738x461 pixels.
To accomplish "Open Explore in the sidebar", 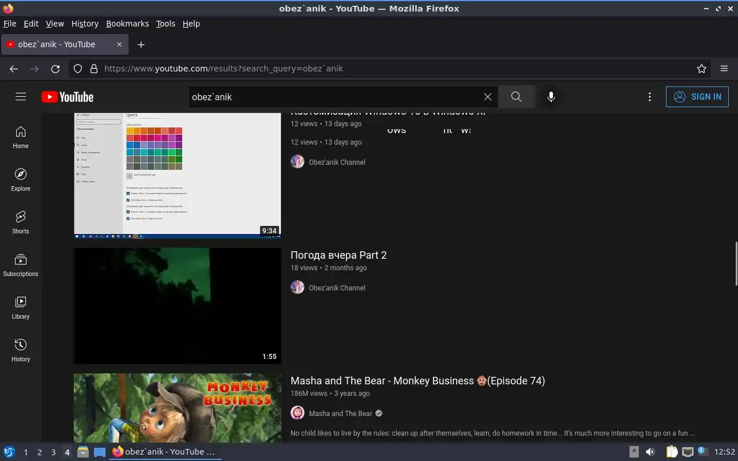I will (21, 180).
